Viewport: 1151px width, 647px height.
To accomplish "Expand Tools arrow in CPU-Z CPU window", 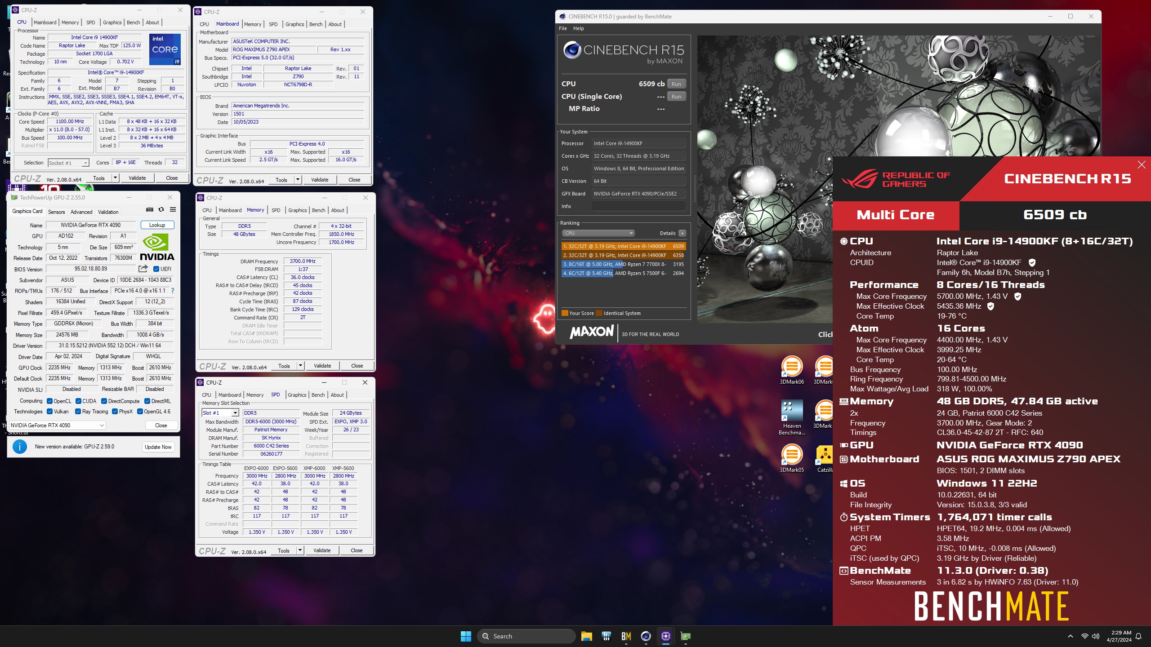I will coord(115,178).
